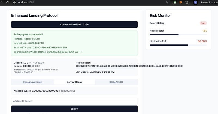This screenshot has width=218, height=114.
Task: Click the Interest Rate per 5-minute interval text
Action: [36, 70]
